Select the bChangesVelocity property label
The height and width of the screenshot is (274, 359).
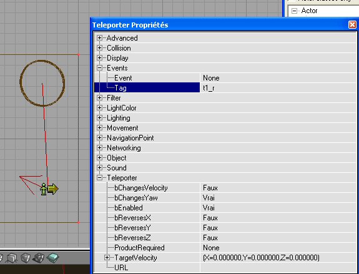(x=141, y=188)
